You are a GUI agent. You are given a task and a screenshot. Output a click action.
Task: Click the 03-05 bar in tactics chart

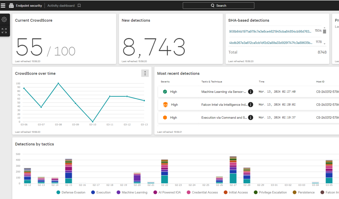pos(329,172)
